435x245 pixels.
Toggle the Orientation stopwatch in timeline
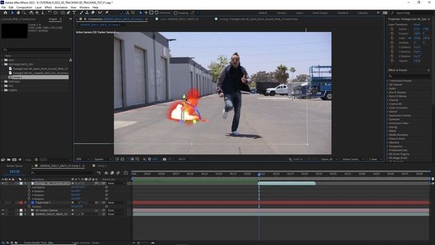pyautogui.click(x=29, y=187)
